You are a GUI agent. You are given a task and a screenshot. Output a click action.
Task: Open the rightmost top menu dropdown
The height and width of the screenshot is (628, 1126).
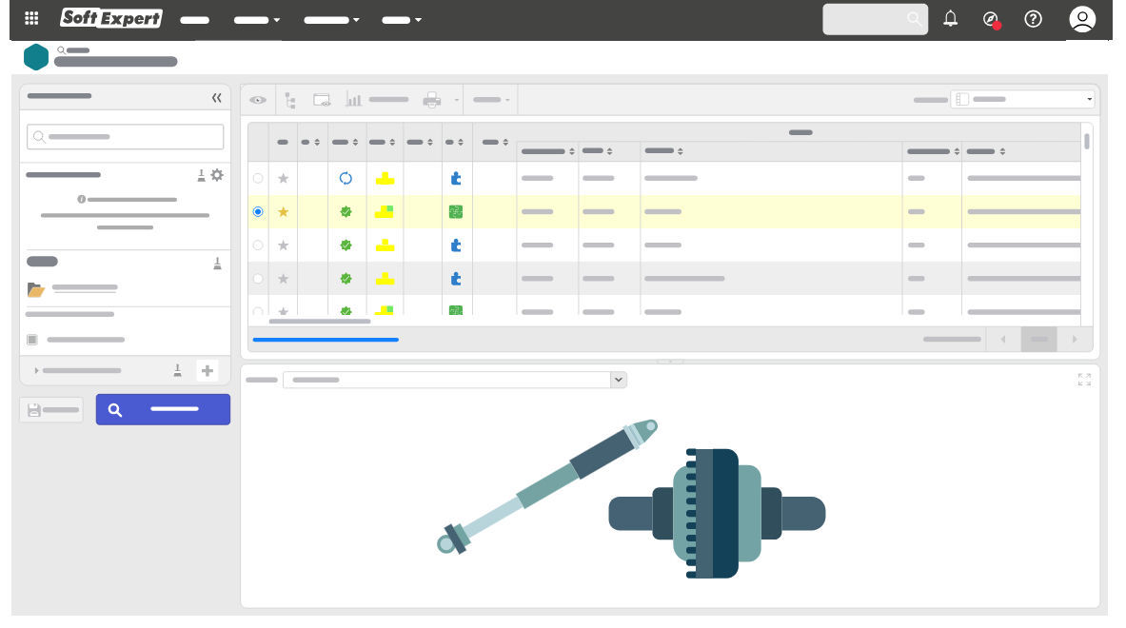[402, 19]
